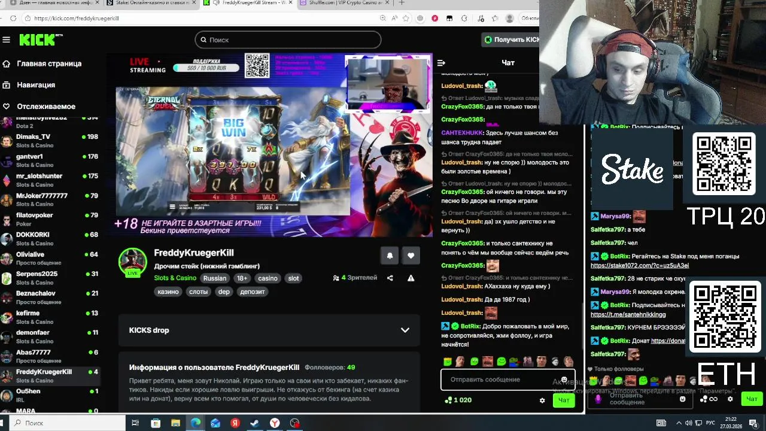
Task: Click FreddyKruegerKill channel avatar
Action: 132,262
